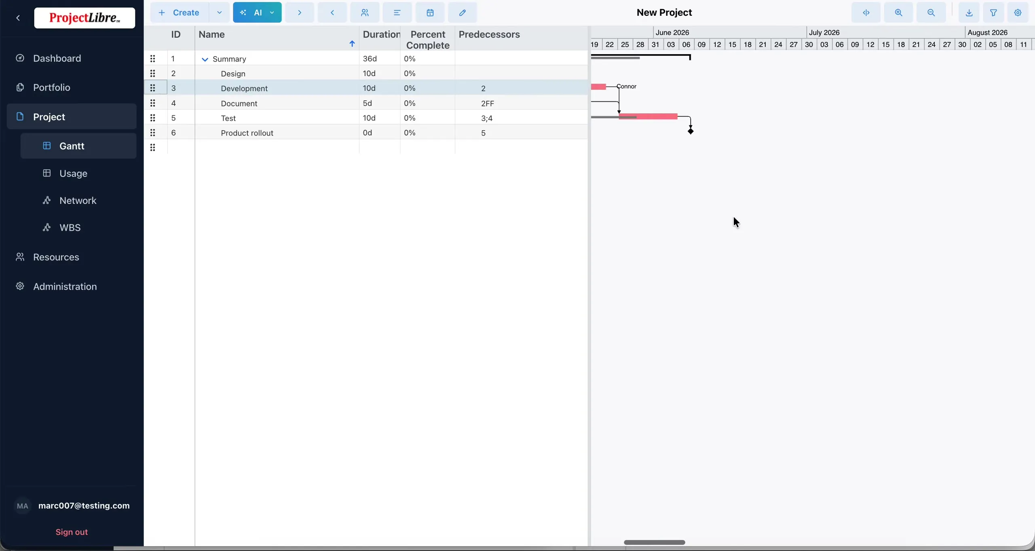Click the 2FF predecessor cell

[x=521, y=103]
